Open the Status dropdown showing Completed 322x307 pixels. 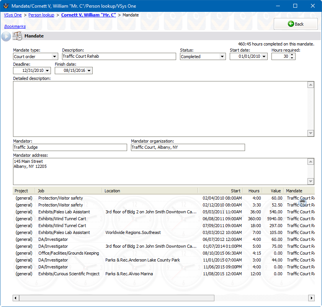222,56
